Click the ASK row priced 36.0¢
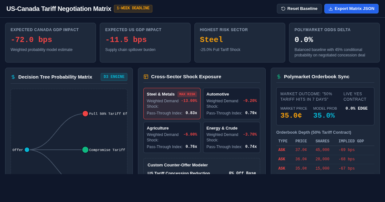The height and width of the screenshot is (202, 385). tap(325, 159)
